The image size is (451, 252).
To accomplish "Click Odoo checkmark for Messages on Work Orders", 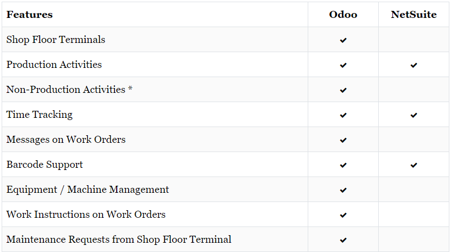I will tap(343, 140).
